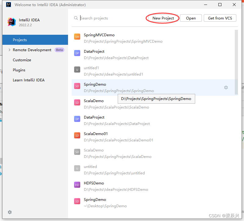Viewport: 244px width, 221px height.
Task: Open DataProject name above the IdeaProjects path
Action: tap(94, 52)
